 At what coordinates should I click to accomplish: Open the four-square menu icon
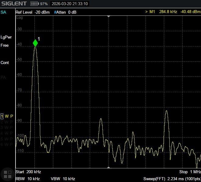tap(8, 174)
